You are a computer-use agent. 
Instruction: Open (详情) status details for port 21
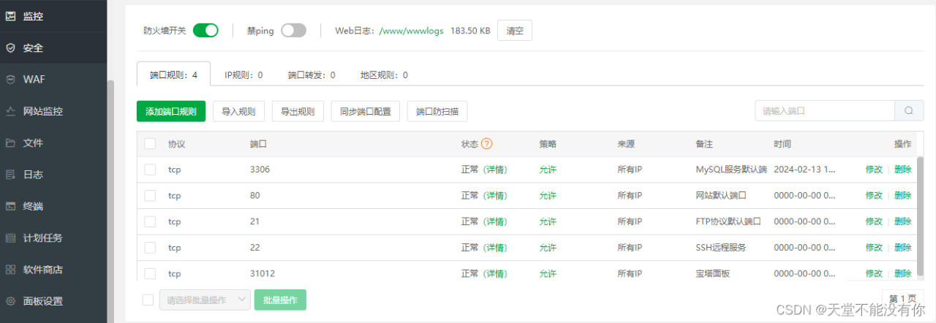(495, 221)
